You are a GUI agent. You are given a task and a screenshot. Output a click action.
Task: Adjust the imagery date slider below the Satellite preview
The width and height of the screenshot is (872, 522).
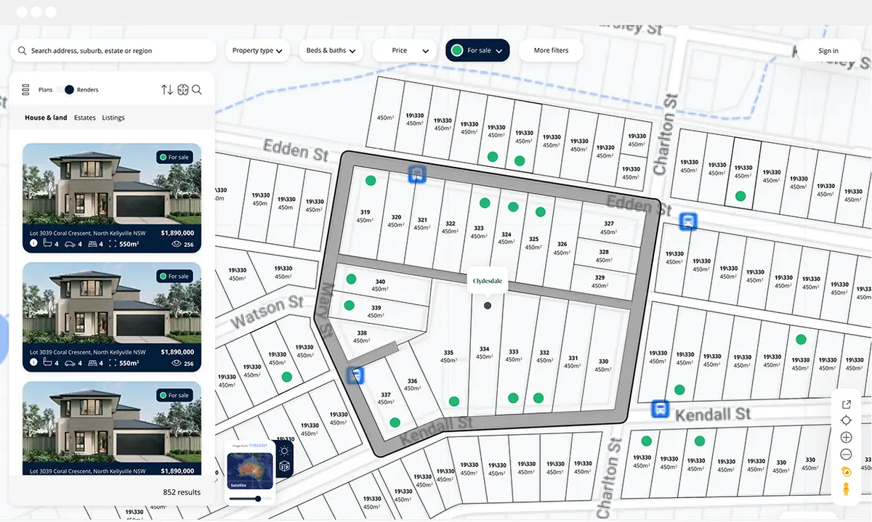pos(258,498)
